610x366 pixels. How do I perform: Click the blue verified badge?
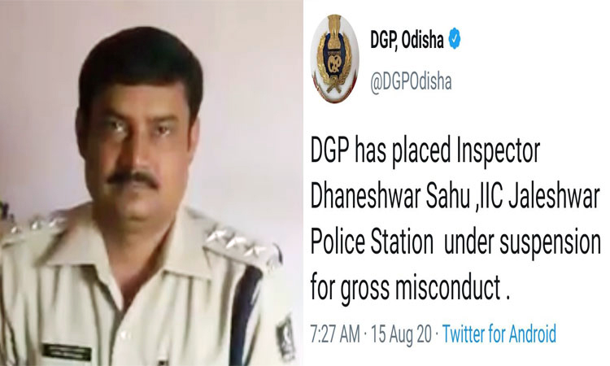point(455,39)
